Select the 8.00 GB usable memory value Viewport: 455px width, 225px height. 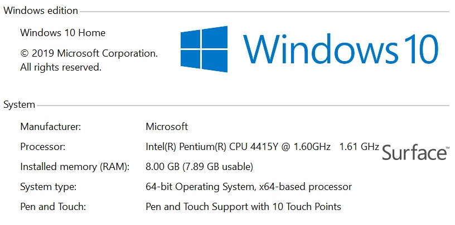coord(200,167)
